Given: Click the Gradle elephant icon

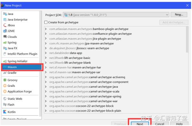Looking at the screenshot, I should (x=5, y=73).
